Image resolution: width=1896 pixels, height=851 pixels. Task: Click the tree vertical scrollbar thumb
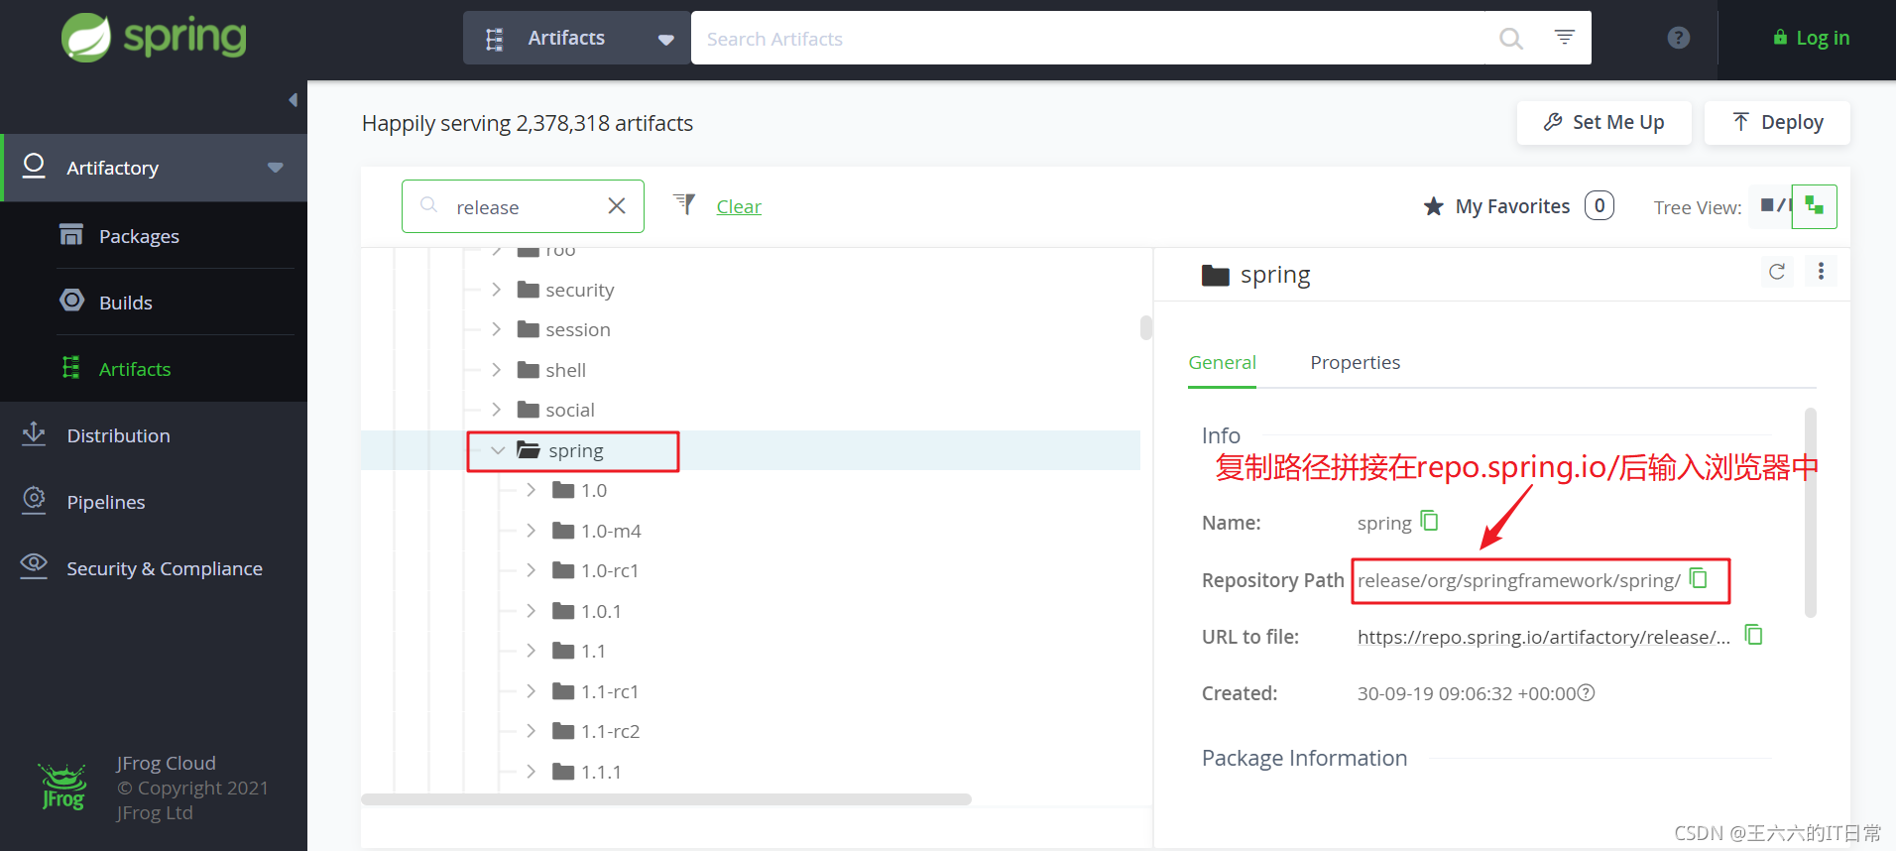(1146, 327)
